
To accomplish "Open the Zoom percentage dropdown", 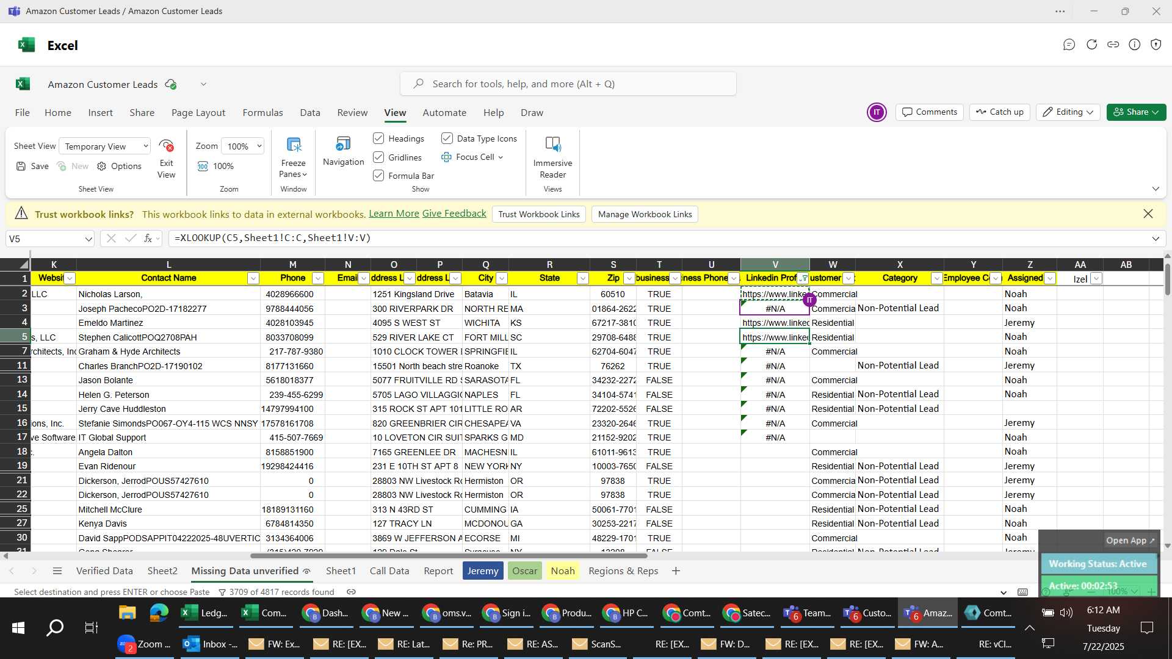I will pos(243,146).
